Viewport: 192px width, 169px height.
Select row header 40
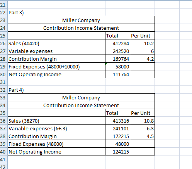click(x=4, y=152)
